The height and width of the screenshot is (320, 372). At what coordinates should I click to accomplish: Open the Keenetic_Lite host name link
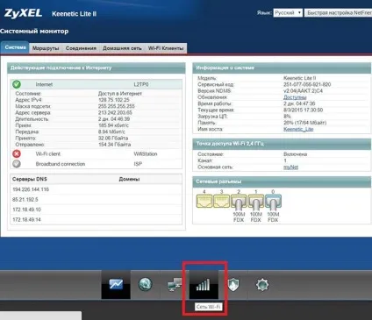(298, 129)
